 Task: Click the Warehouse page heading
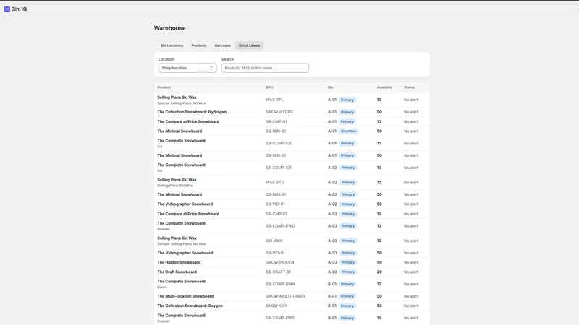170,28
